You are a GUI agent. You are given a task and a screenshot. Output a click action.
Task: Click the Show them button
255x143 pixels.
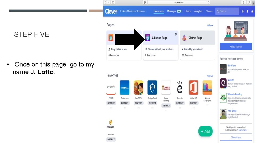(236, 137)
